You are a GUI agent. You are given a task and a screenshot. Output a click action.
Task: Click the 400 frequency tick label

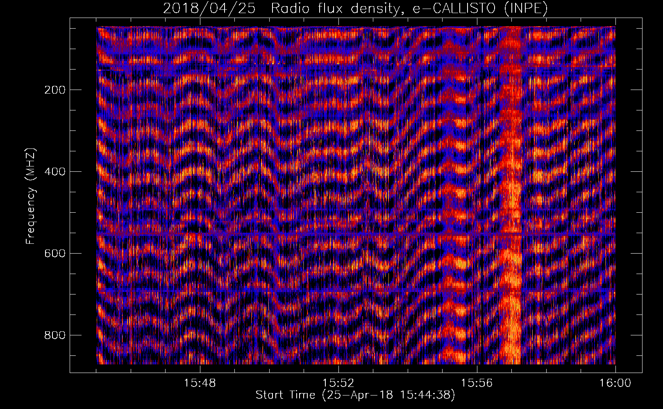(x=54, y=172)
